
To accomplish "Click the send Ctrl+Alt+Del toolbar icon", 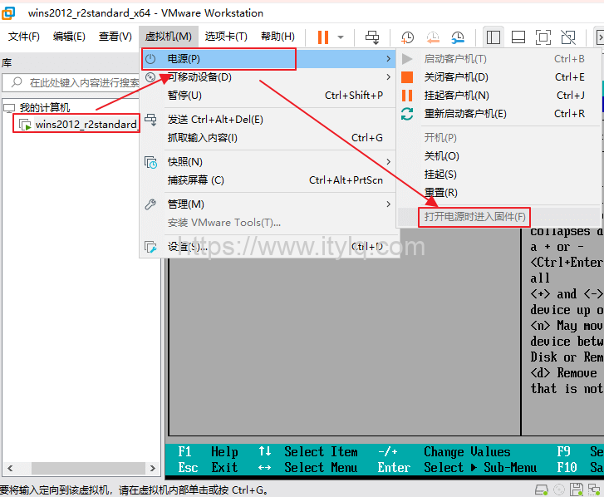I will coord(372,37).
